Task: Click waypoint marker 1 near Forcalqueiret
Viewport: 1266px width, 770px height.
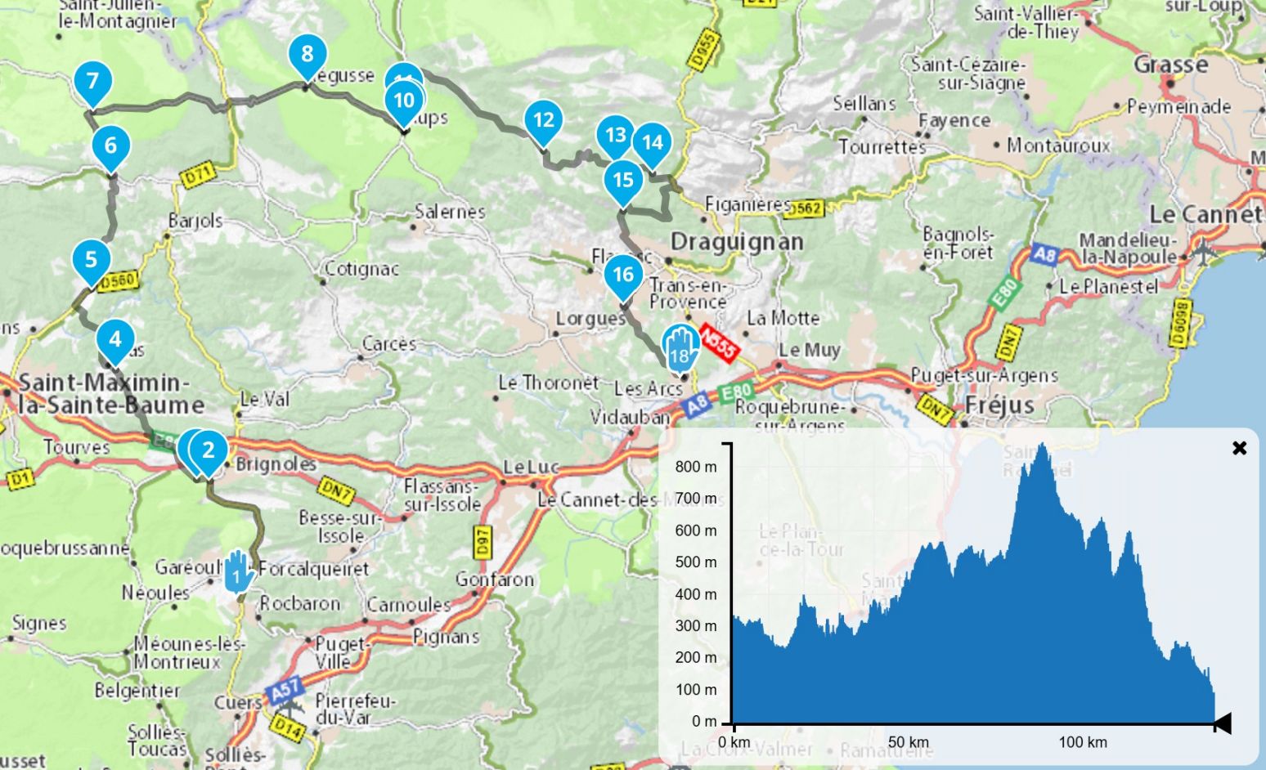Action: tap(237, 571)
